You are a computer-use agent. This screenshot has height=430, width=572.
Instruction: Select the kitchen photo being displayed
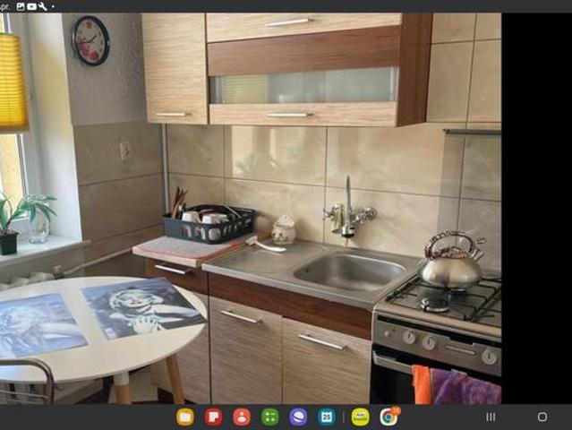pyautogui.click(x=251, y=209)
